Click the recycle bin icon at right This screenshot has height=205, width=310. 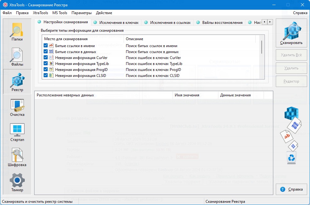coord(291,158)
